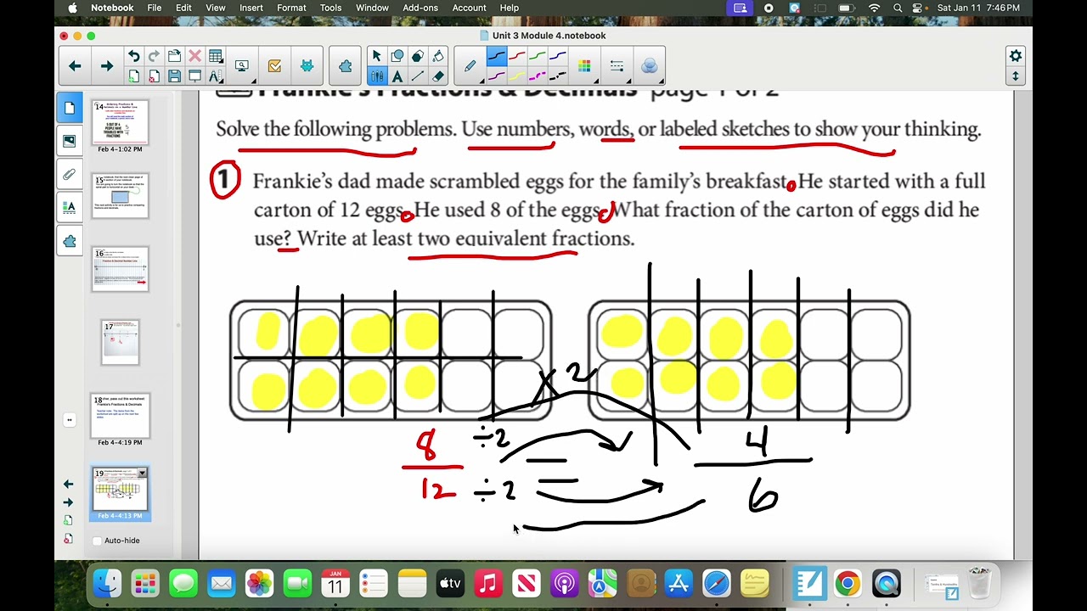Undo the last action
The height and width of the screenshot is (611, 1087).
tap(133, 56)
